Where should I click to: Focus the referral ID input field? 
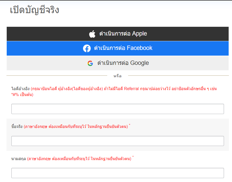point(118,109)
